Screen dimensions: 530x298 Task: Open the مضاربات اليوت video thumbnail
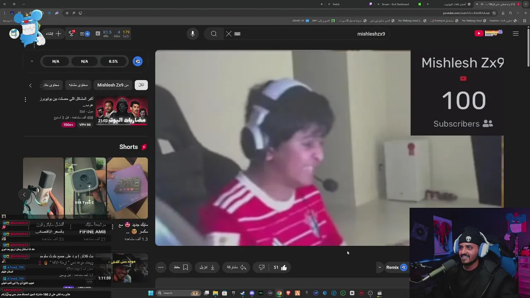pyautogui.click(x=122, y=111)
